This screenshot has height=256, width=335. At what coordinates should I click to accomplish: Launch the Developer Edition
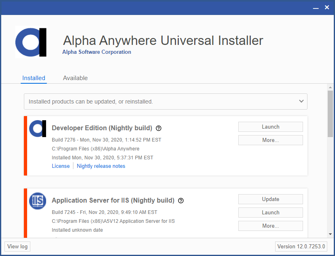(x=271, y=127)
